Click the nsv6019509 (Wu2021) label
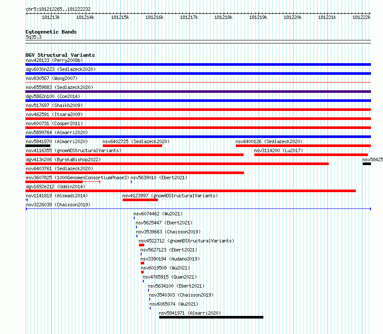Screen dimensions: 383x334 165,268
